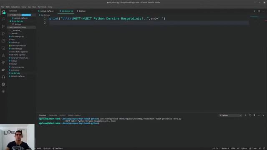Open ikinci-ders.py in file tree
Image resolution: width=267 pixels, height=150 pixels.
(17, 49)
